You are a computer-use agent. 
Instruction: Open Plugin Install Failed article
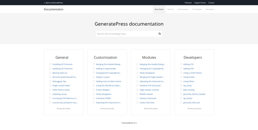[61, 86]
